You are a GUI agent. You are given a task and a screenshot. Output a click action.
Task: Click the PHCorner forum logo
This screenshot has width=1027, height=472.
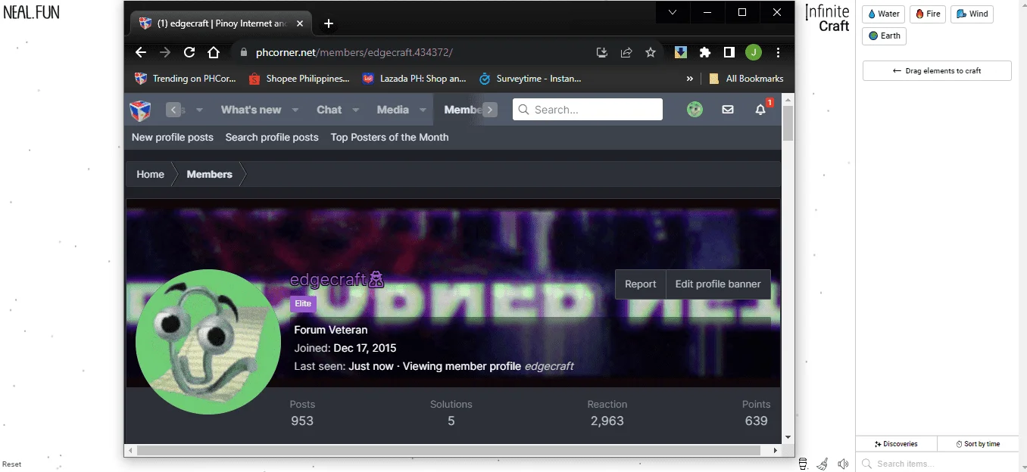click(x=140, y=110)
